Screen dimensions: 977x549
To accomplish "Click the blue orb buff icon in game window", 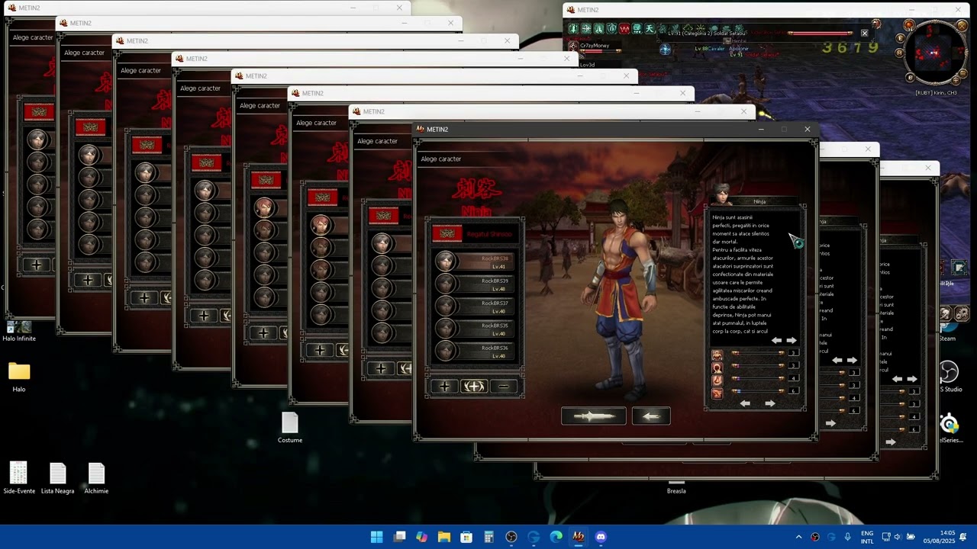I will [x=665, y=50].
